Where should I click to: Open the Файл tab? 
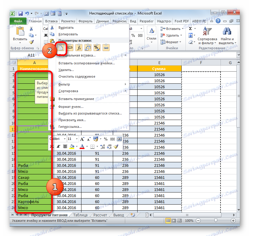[18, 21]
